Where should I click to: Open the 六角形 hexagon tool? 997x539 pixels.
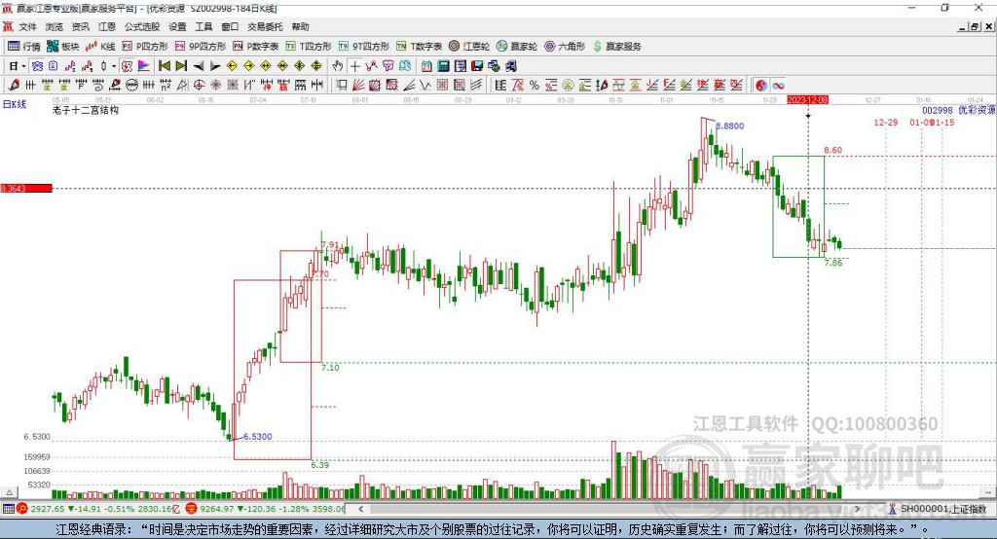pos(565,47)
